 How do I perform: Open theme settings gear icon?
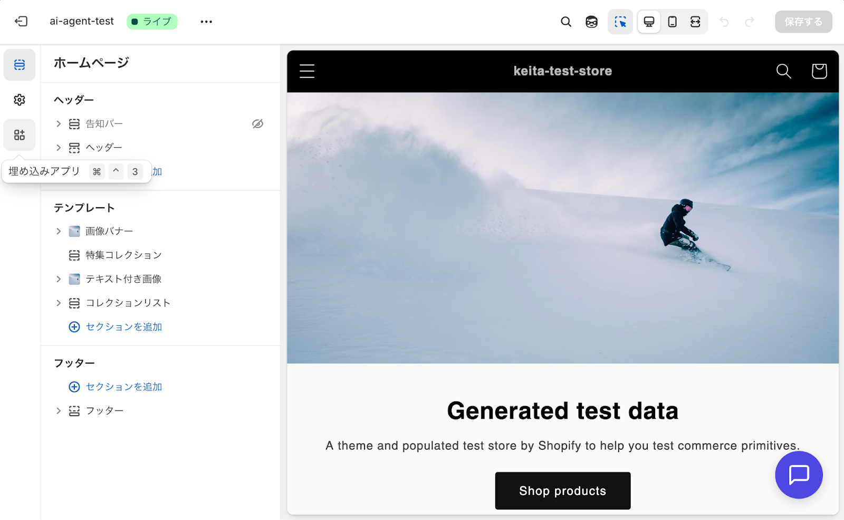pyautogui.click(x=20, y=100)
